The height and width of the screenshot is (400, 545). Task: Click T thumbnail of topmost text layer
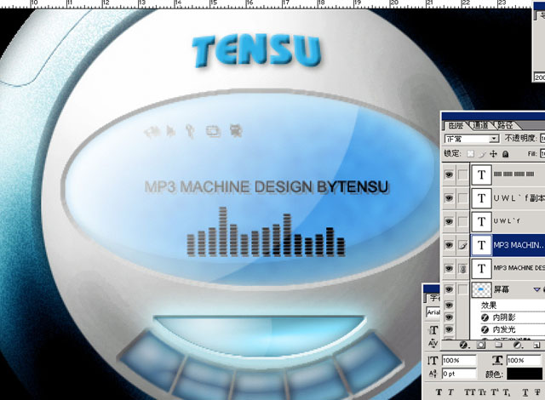point(481,174)
